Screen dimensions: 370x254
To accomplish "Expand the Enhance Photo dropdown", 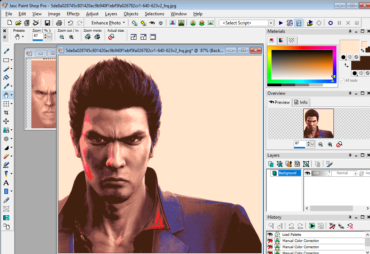I will point(124,23).
